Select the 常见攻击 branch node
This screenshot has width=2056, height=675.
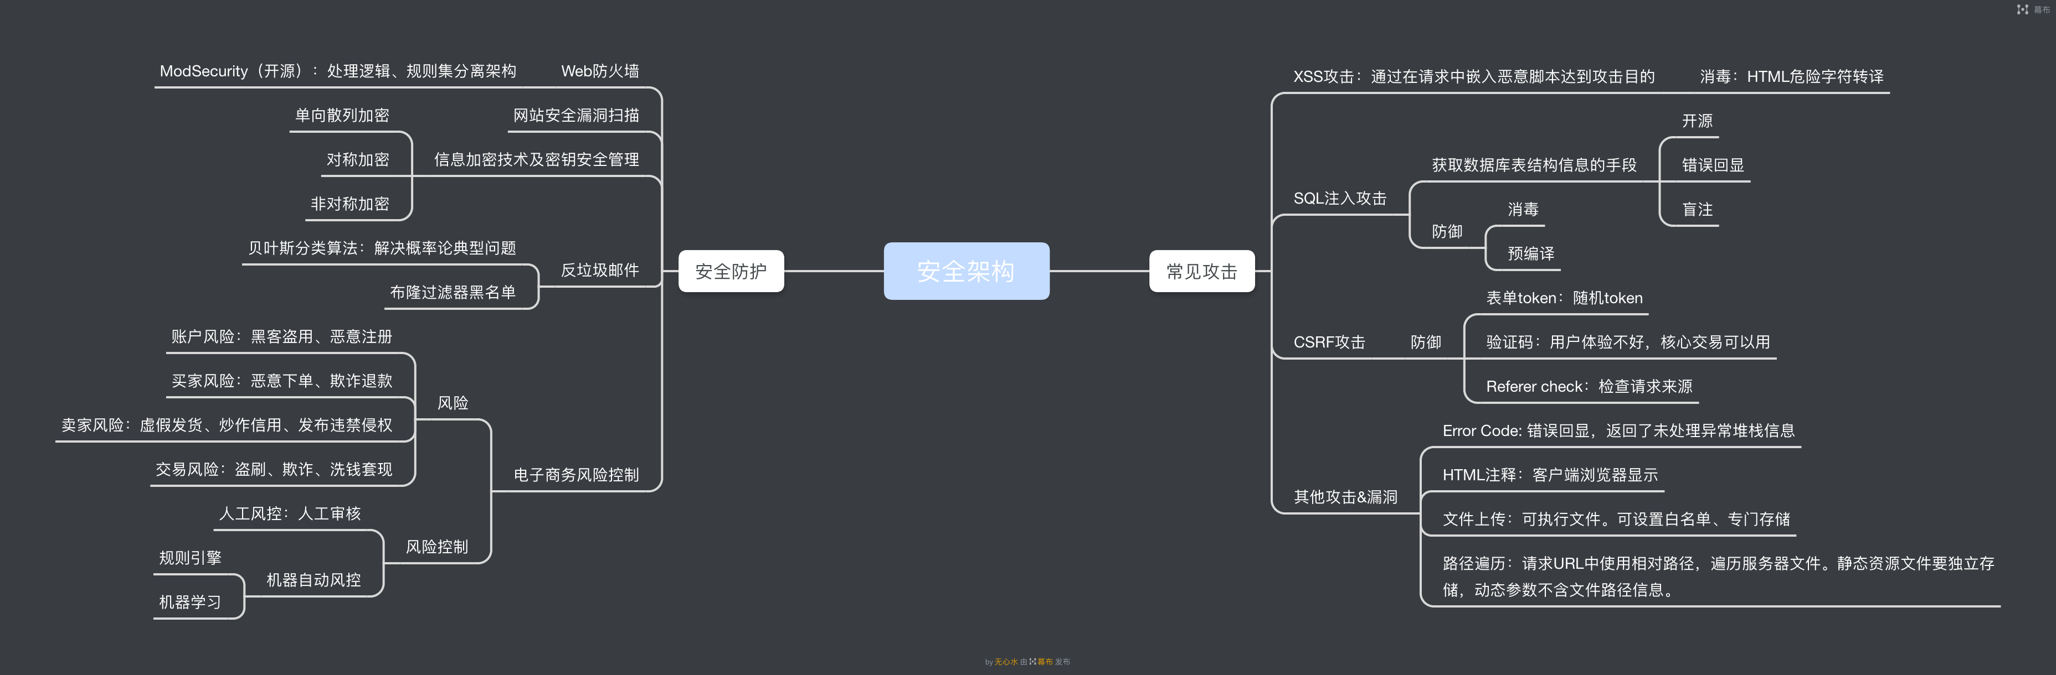click(x=1201, y=271)
